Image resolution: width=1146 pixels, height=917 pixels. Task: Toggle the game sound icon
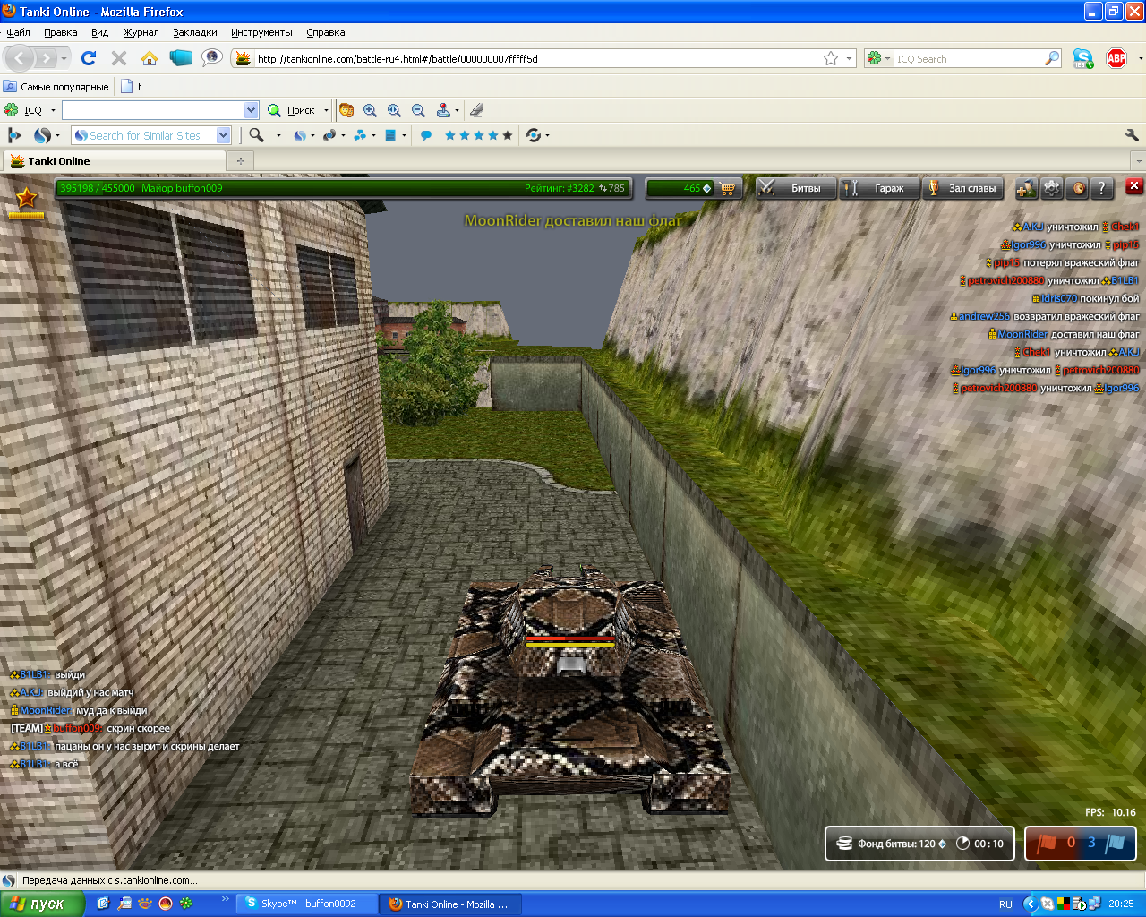1078,188
